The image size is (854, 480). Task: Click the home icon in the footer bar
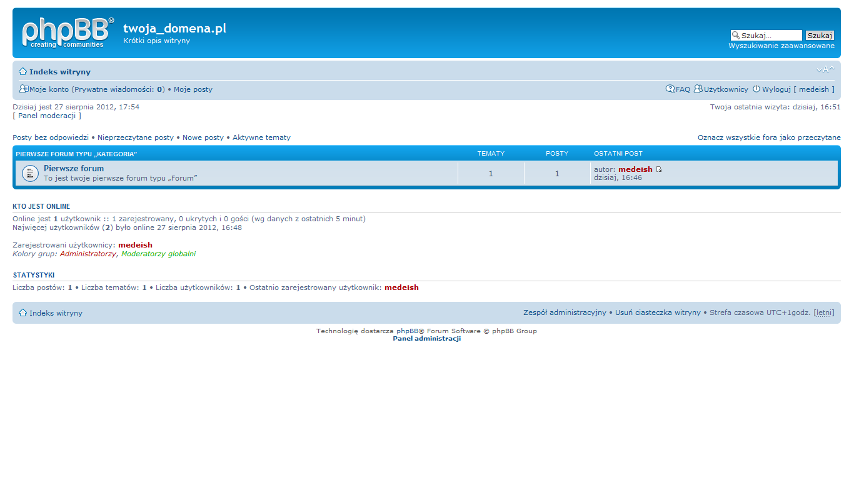(x=22, y=312)
